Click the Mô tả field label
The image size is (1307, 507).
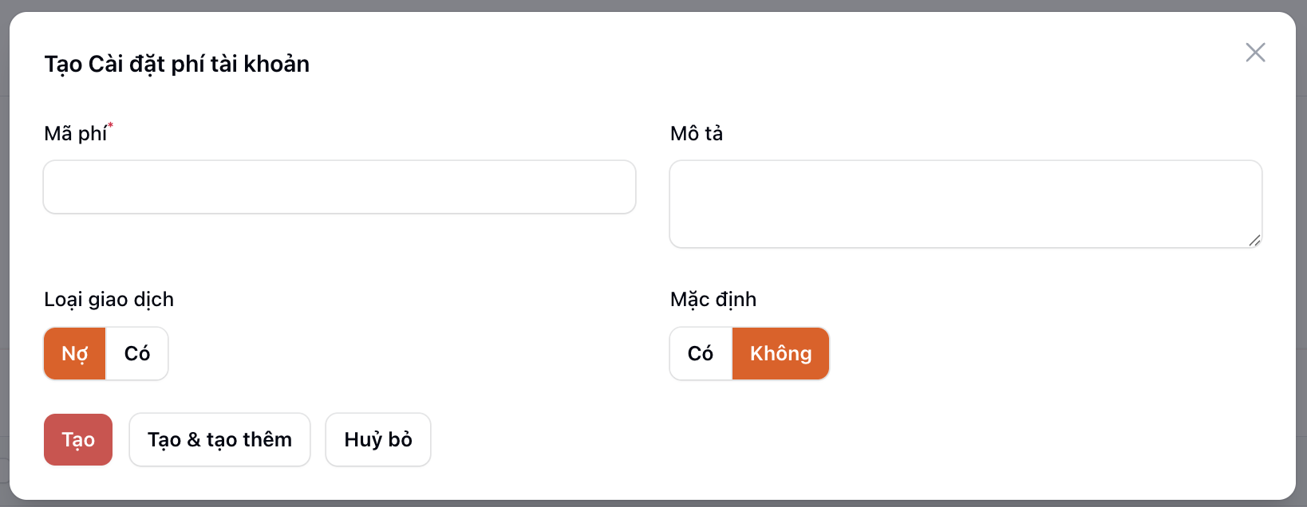pos(697,134)
